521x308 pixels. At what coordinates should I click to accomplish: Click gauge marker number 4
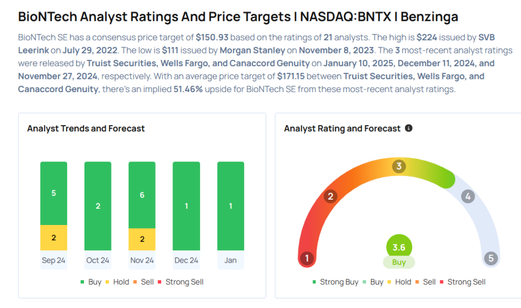(x=468, y=197)
